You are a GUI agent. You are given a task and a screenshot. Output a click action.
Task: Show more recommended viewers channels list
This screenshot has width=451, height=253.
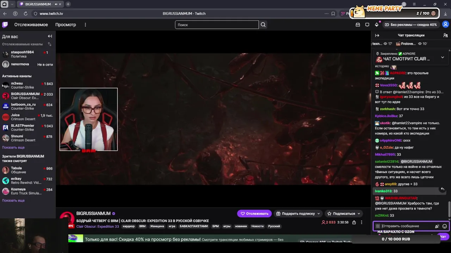(13, 201)
